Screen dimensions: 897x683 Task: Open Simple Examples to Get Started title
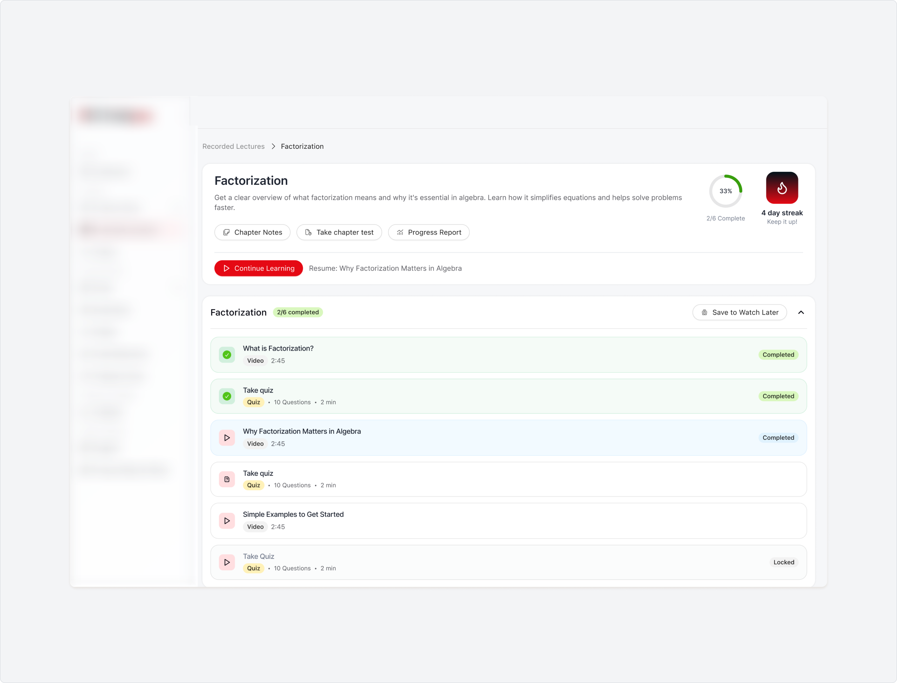point(293,514)
